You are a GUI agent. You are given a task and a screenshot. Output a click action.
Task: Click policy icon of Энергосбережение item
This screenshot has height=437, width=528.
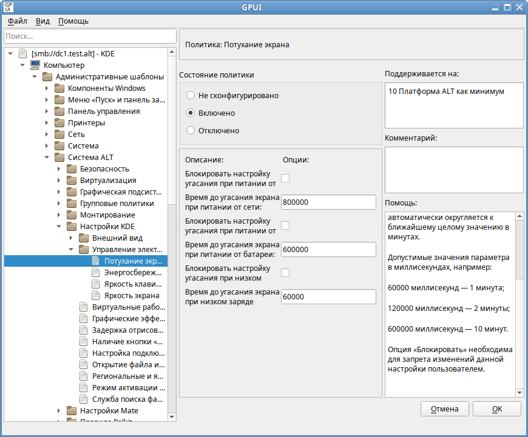click(x=96, y=272)
